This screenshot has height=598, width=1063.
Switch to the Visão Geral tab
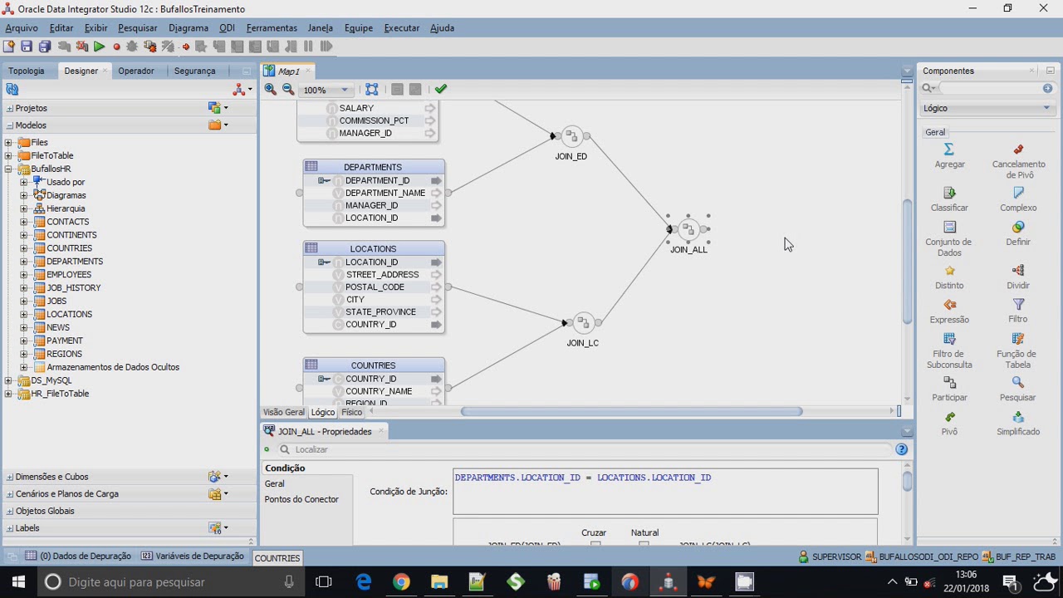(x=284, y=412)
